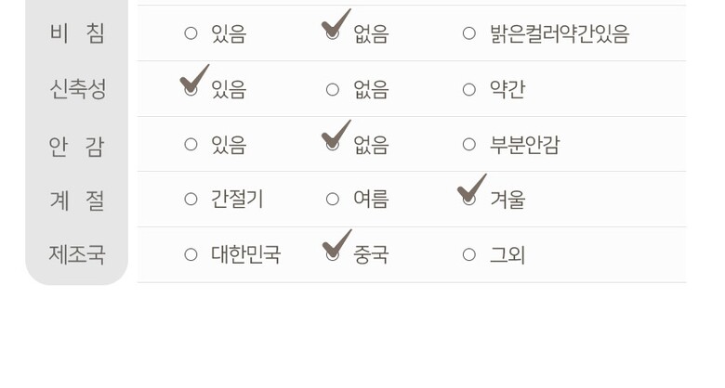The height and width of the screenshot is (388, 725).
Task: Choose the 여름 season radio
Action: click(x=332, y=200)
